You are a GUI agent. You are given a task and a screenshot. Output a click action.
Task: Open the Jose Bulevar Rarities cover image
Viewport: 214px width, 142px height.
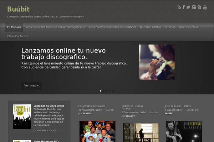184,131
